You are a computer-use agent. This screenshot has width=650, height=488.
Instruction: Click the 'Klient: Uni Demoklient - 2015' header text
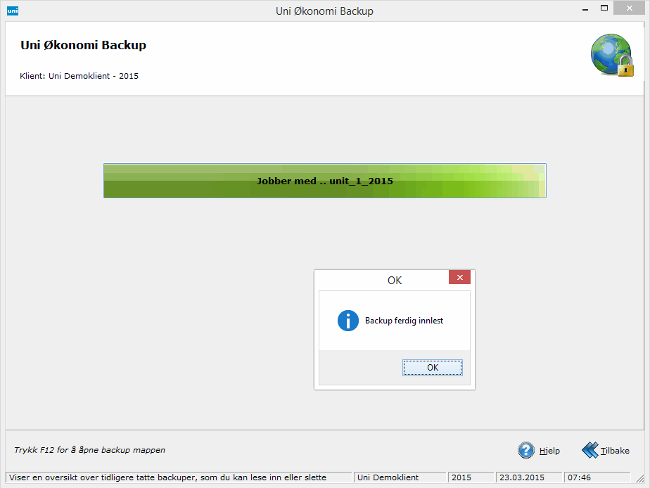coord(79,76)
